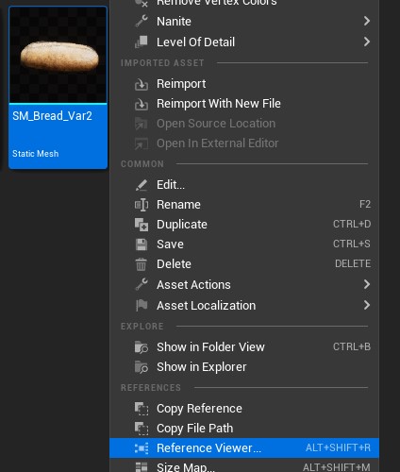
Task: Click the floppy disk Save icon
Action: (142, 244)
